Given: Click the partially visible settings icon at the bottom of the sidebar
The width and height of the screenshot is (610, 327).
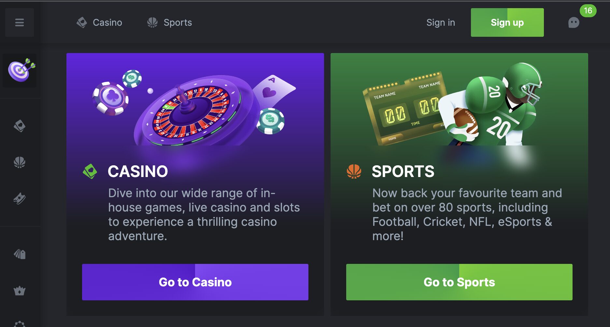Looking at the screenshot, I should click(20, 324).
